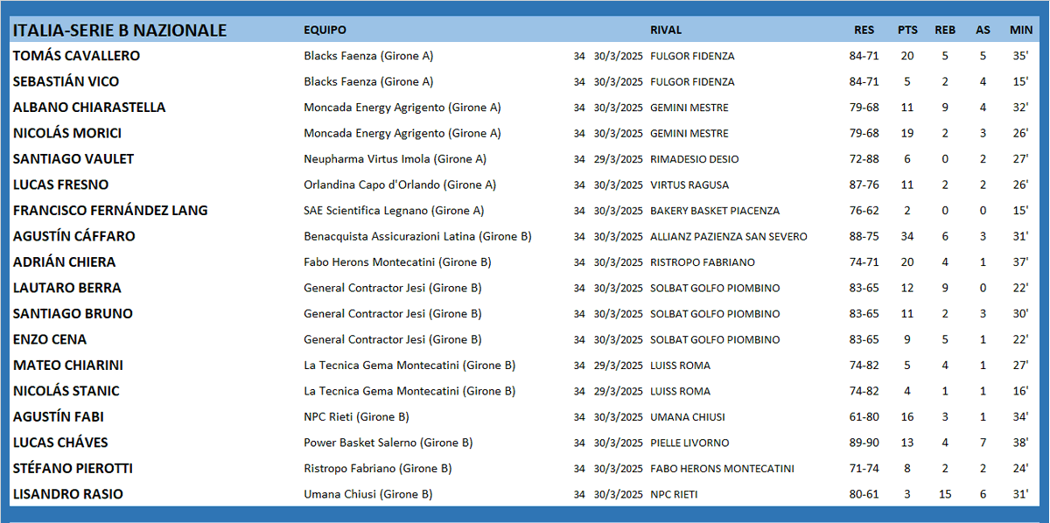Select player name AGUSTÍN FABI

tap(59, 417)
